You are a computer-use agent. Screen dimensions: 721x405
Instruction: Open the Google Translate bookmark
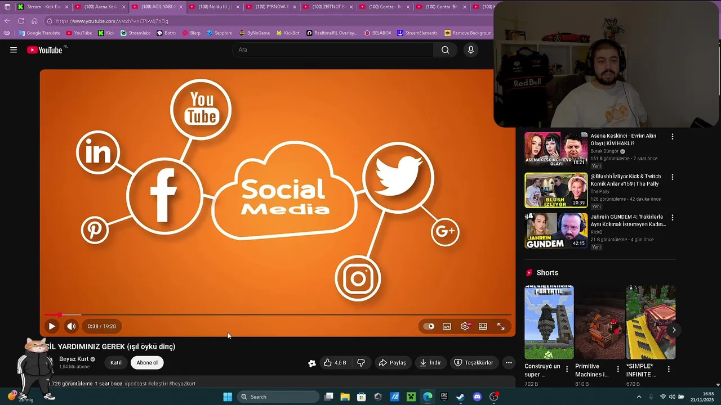[x=39, y=33]
